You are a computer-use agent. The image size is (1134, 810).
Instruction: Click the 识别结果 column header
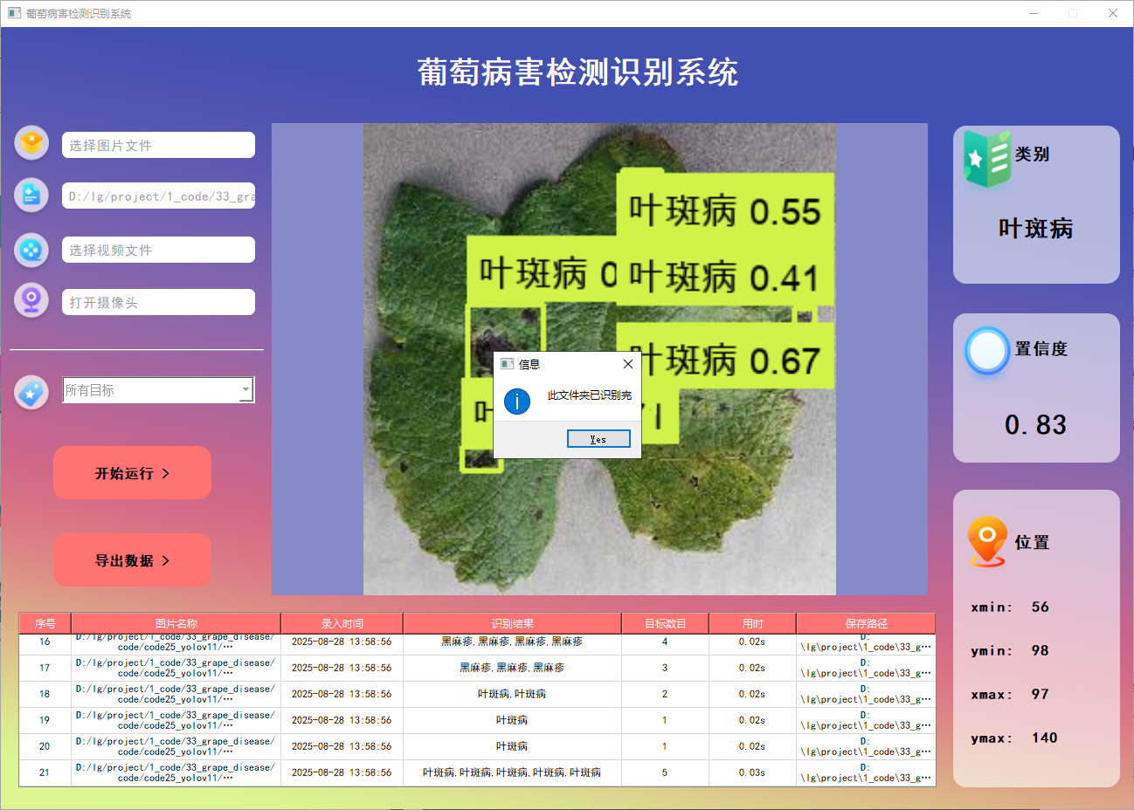tap(512, 623)
